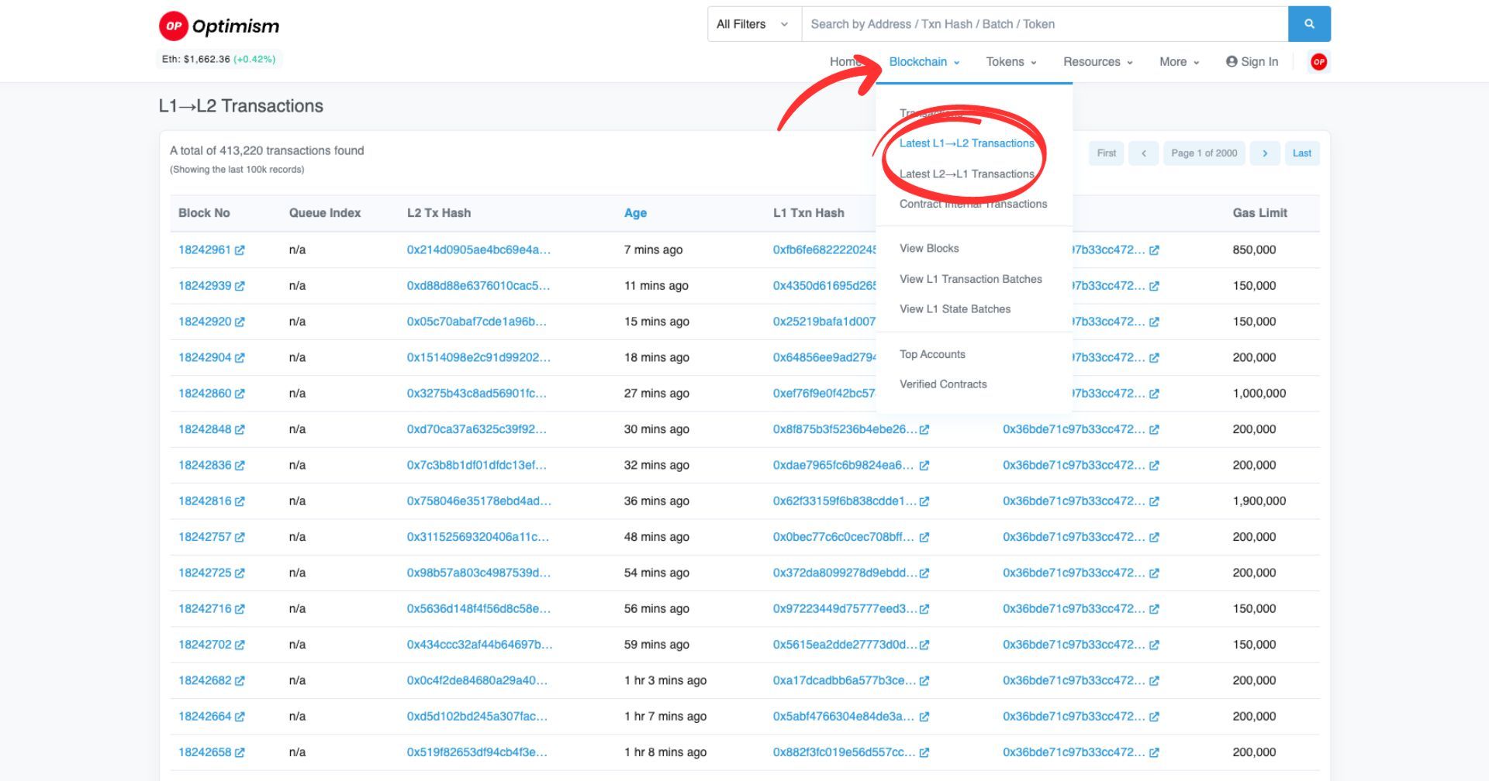
Task: Open external link icon next to block 18242961
Action: click(x=240, y=250)
